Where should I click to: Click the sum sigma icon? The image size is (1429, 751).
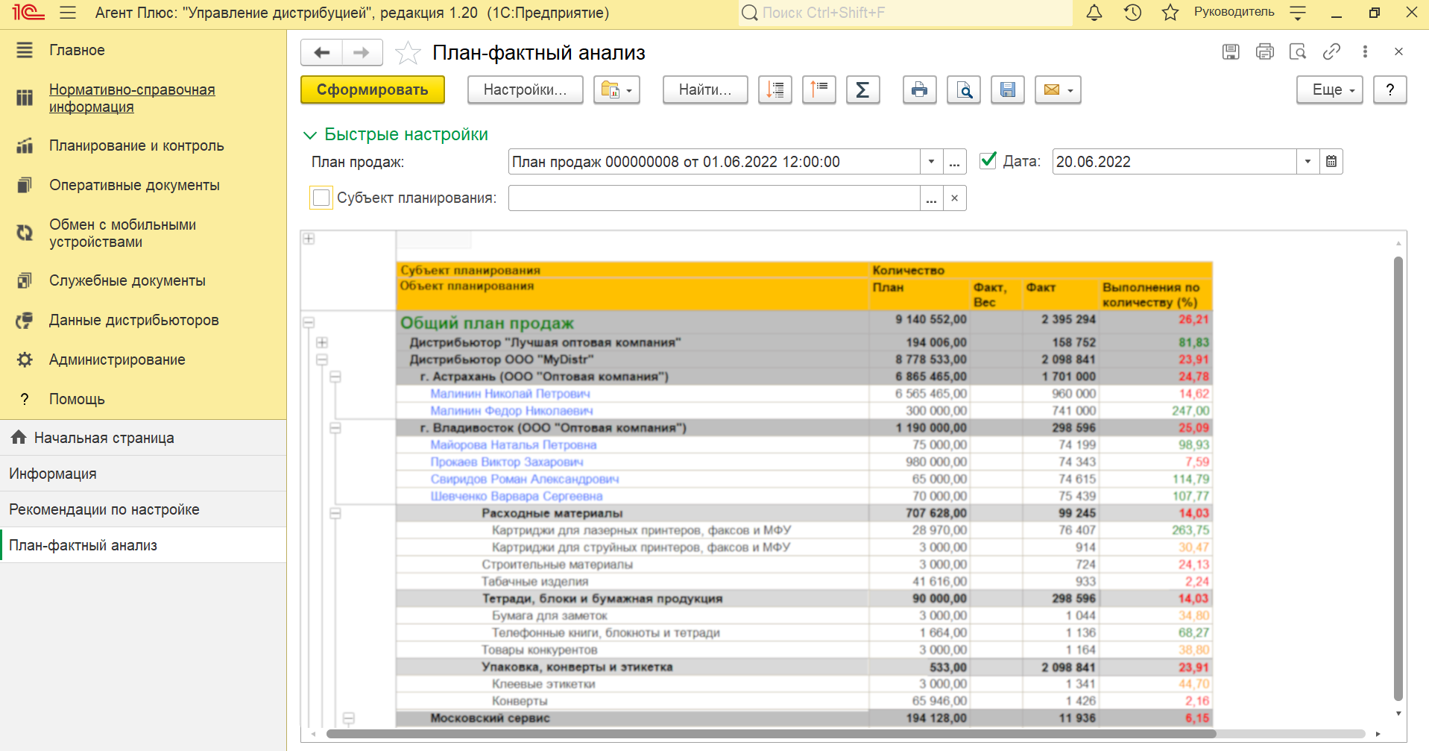863,90
